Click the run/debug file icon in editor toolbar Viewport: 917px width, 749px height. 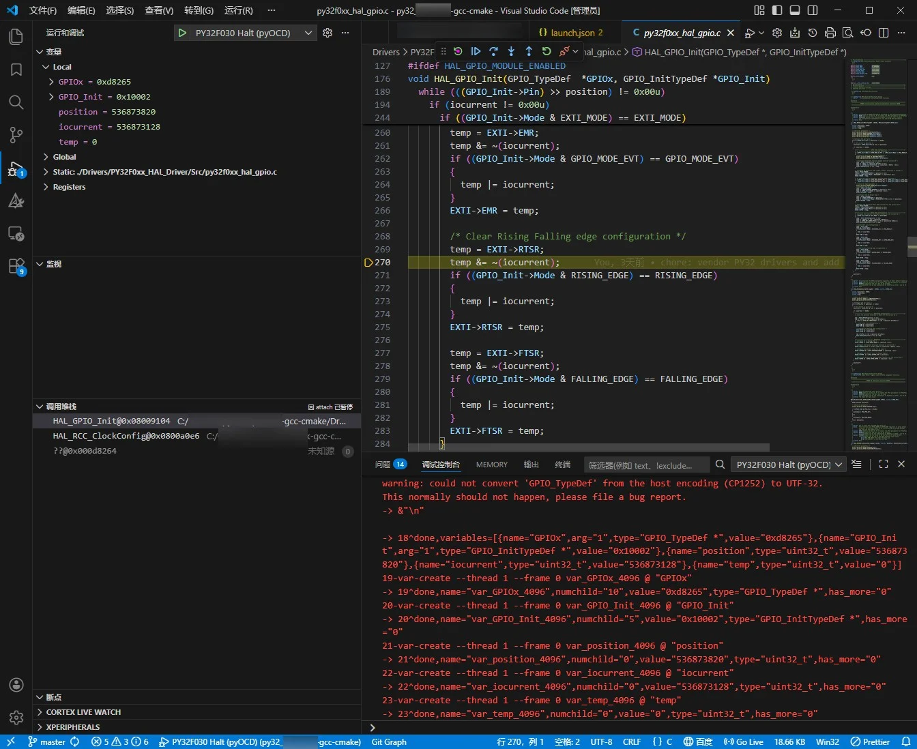point(750,33)
